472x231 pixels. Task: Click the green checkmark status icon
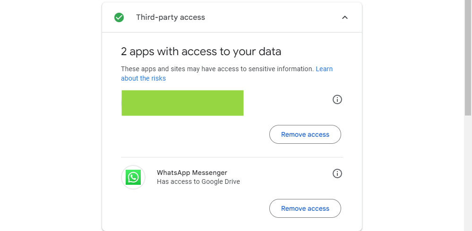(119, 17)
